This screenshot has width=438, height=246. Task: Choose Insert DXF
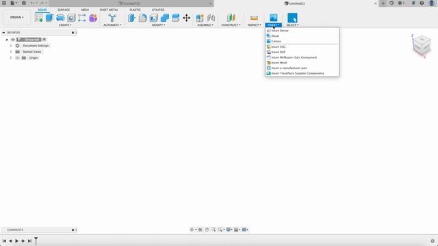(302, 52)
